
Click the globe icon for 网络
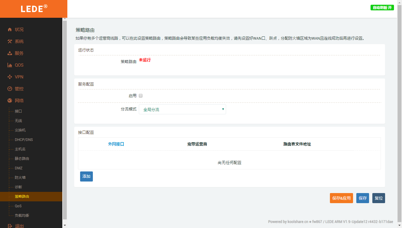point(10,101)
